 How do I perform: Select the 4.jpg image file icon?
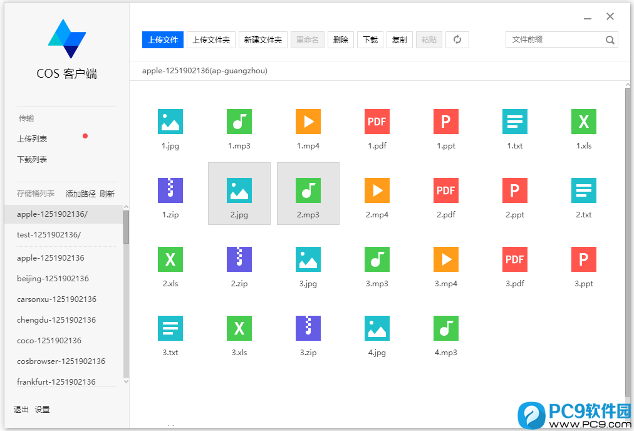[377, 328]
